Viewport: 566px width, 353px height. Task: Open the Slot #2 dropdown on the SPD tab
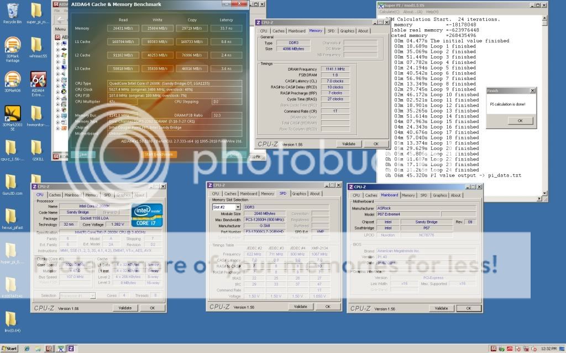pyautogui.click(x=238, y=206)
